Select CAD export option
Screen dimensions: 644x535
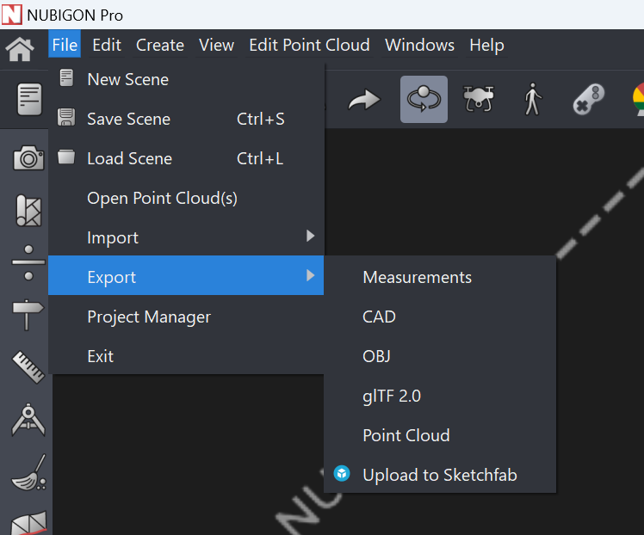point(440,317)
